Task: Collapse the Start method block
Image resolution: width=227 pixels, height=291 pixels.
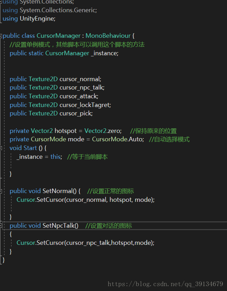Action: point(1,148)
